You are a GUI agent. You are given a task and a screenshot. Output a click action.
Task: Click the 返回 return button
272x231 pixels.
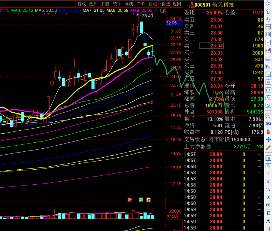177,4
